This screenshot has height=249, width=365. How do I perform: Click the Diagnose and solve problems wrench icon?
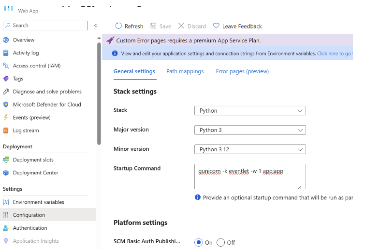6,92
